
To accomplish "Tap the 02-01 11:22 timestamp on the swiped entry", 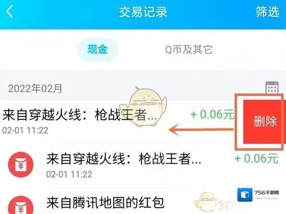I will (25, 131).
